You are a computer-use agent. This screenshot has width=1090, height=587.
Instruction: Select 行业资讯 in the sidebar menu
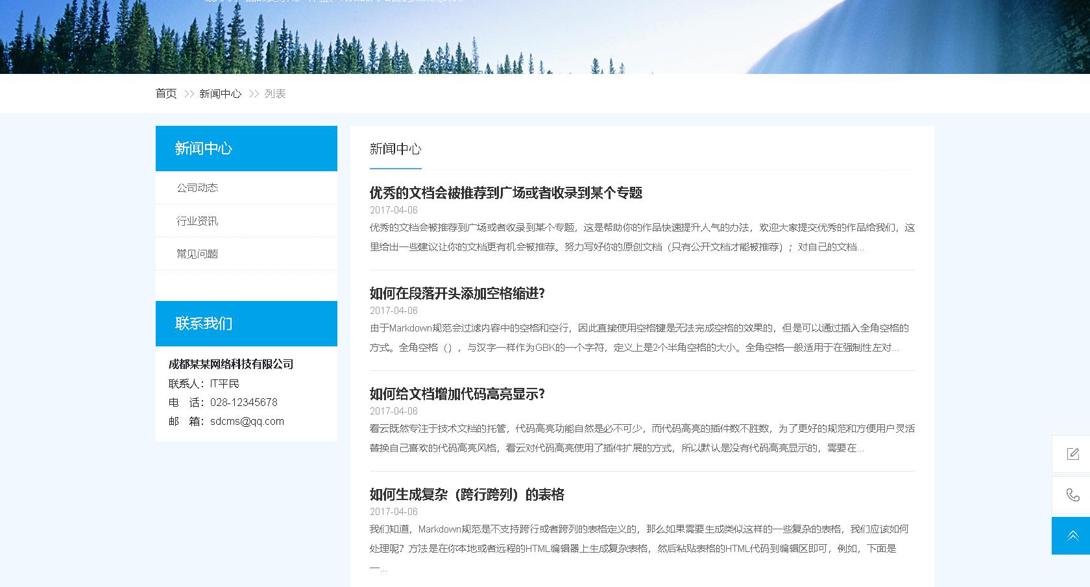point(199,221)
